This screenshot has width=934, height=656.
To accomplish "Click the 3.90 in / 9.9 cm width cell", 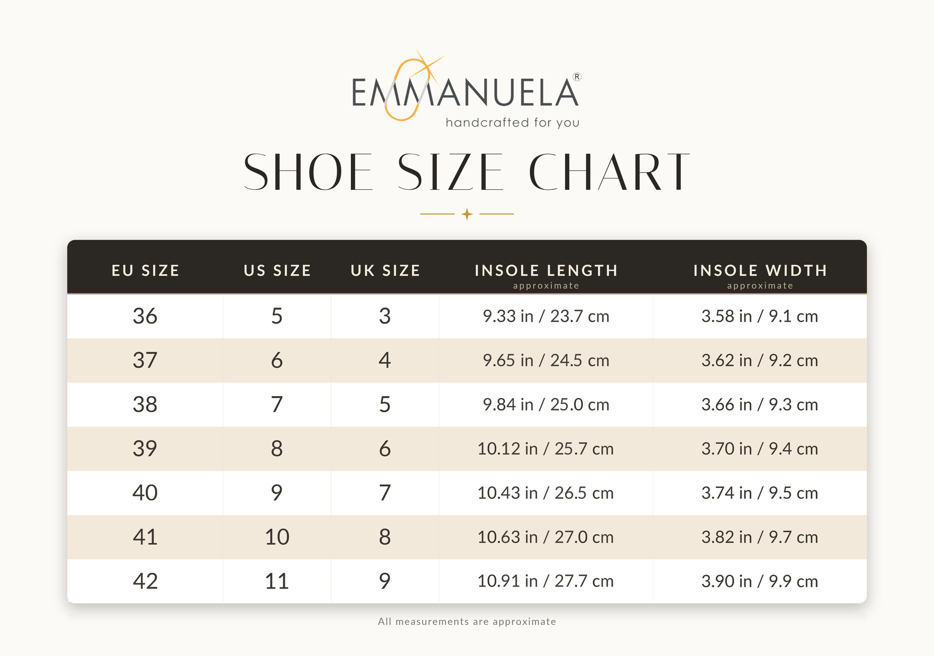I will click(760, 581).
